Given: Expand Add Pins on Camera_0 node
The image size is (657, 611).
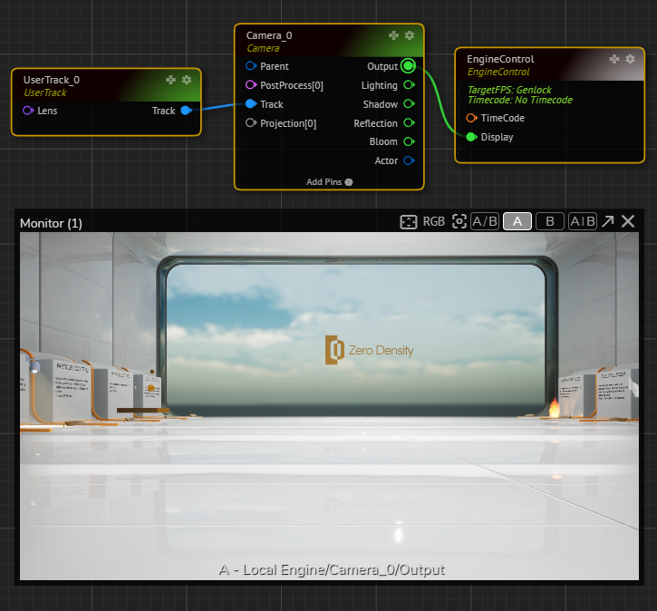Looking at the screenshot, I should click(329, 181).
